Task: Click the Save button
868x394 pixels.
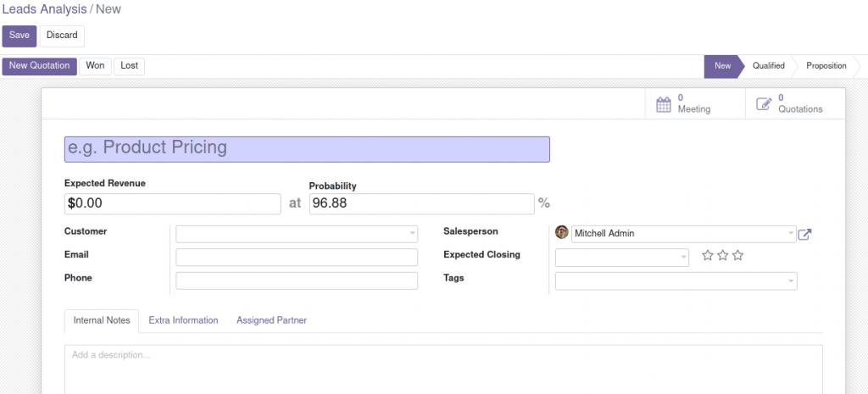Action: tap(19, 36)
